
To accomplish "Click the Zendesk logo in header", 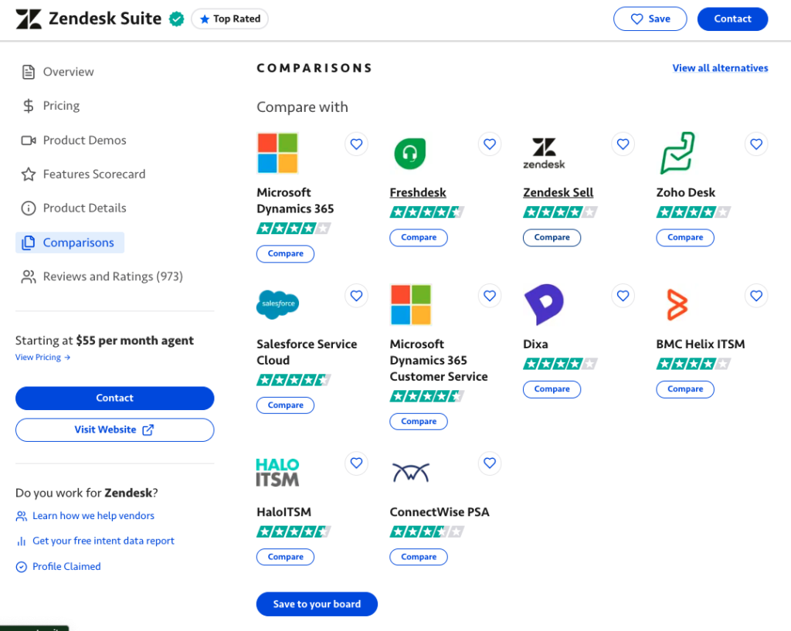I will [29, 19].
